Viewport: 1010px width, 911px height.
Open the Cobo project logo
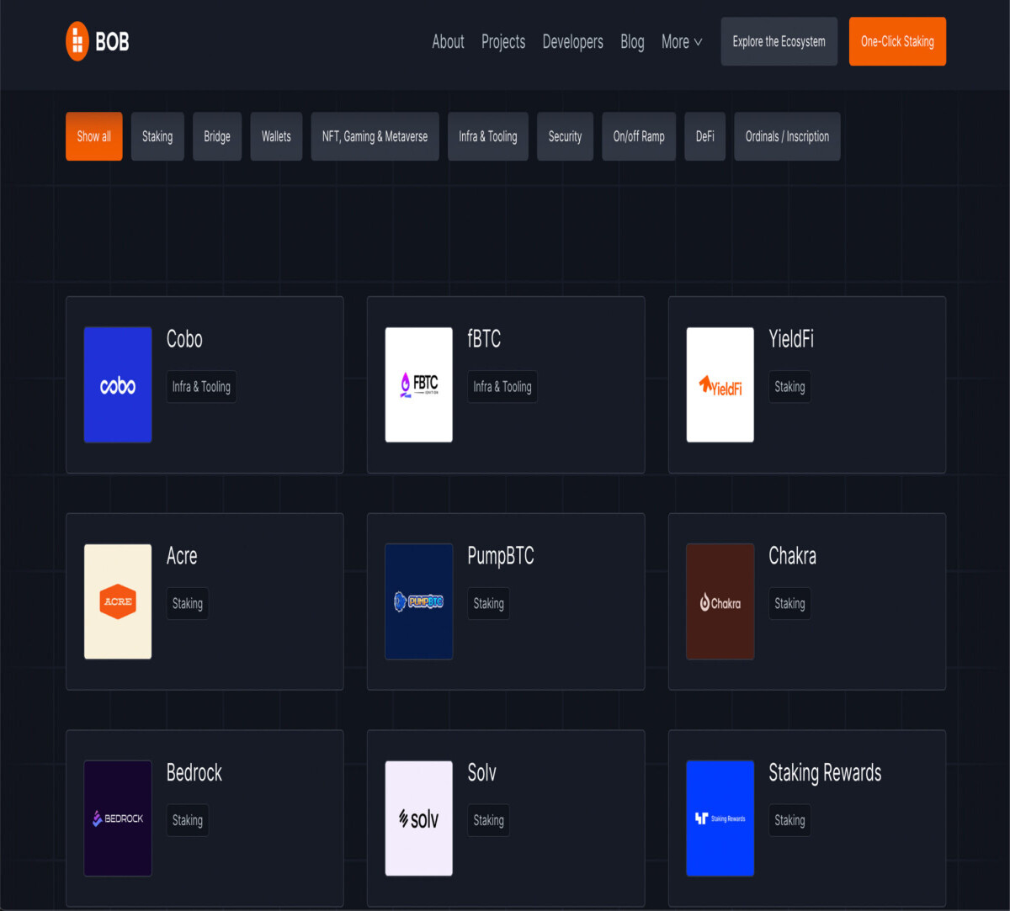[118, 384]
